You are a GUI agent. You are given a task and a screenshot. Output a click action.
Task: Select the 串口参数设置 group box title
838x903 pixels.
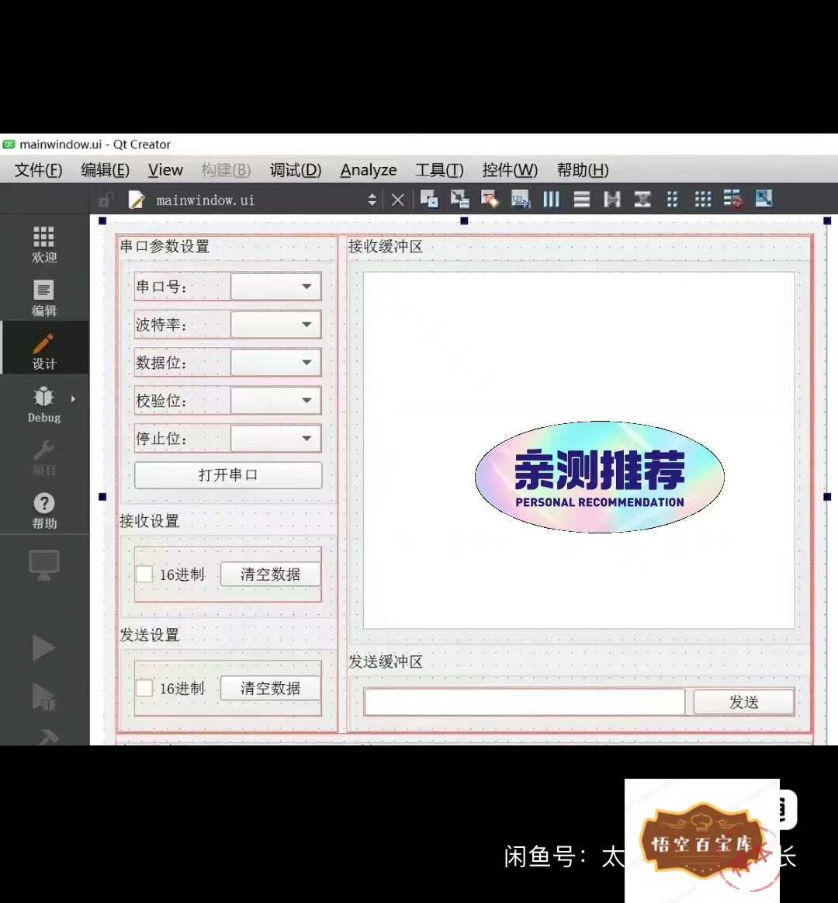click(164, 246)
